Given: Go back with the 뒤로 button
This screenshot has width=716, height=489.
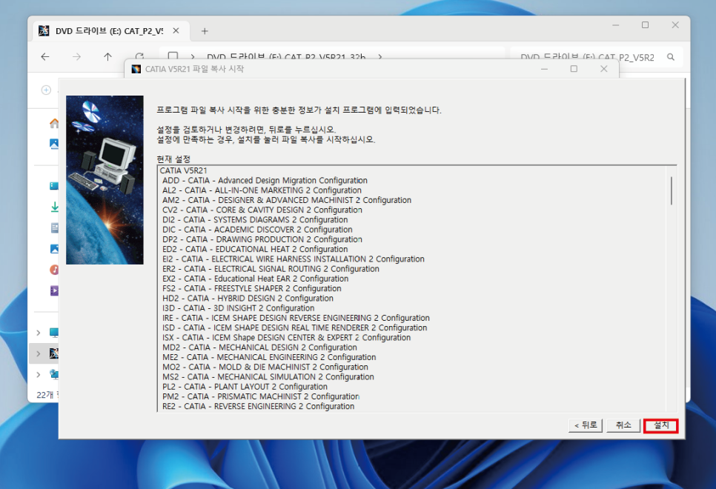Looking at the screenshot, I should point(586,425).
